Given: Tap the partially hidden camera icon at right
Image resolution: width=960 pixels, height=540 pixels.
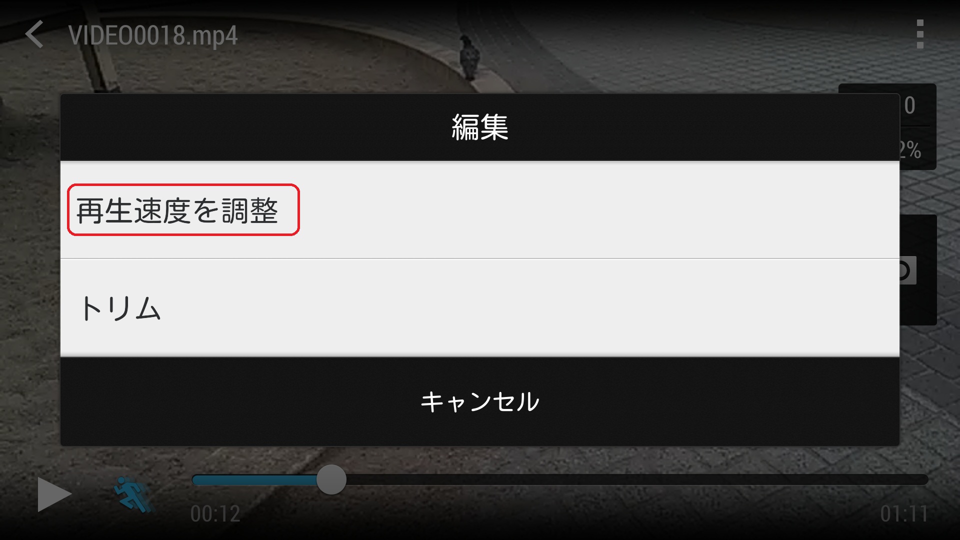Looking at the screenshot, I should click(908, 270).
